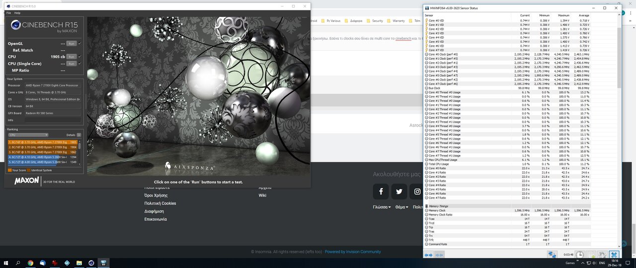The height and width of the screenshot is (268, 636).
Task: Click the HWiNFO logging document icon
Action: pos(591,255)
